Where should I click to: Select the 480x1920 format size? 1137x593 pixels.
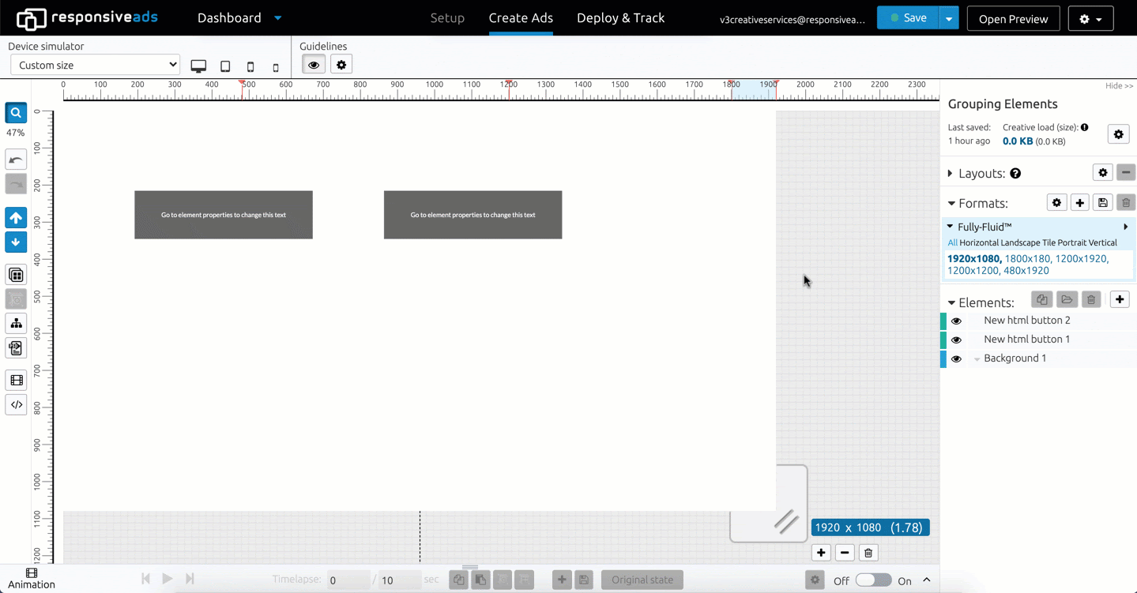point(1026,270)
